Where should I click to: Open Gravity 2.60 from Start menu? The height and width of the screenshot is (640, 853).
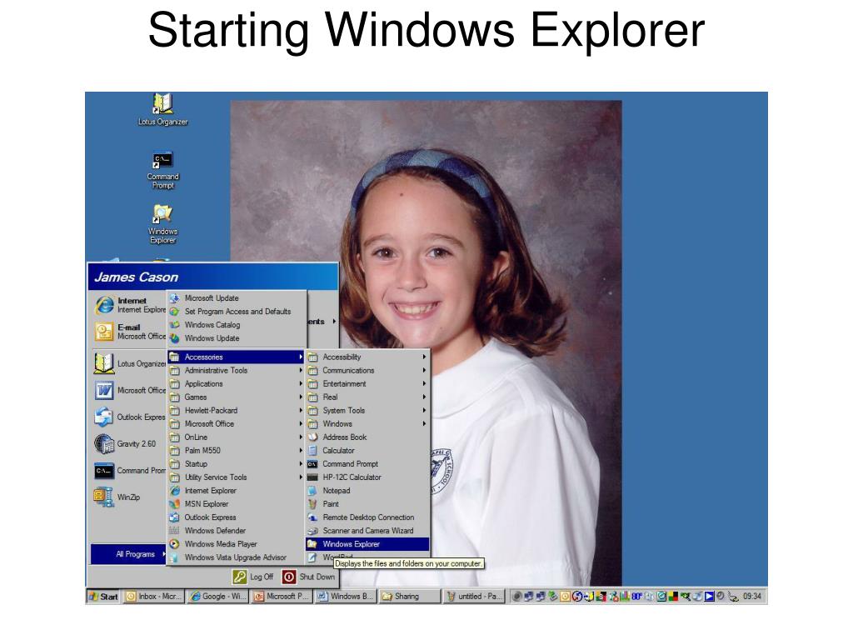click(x=131, y=443)
